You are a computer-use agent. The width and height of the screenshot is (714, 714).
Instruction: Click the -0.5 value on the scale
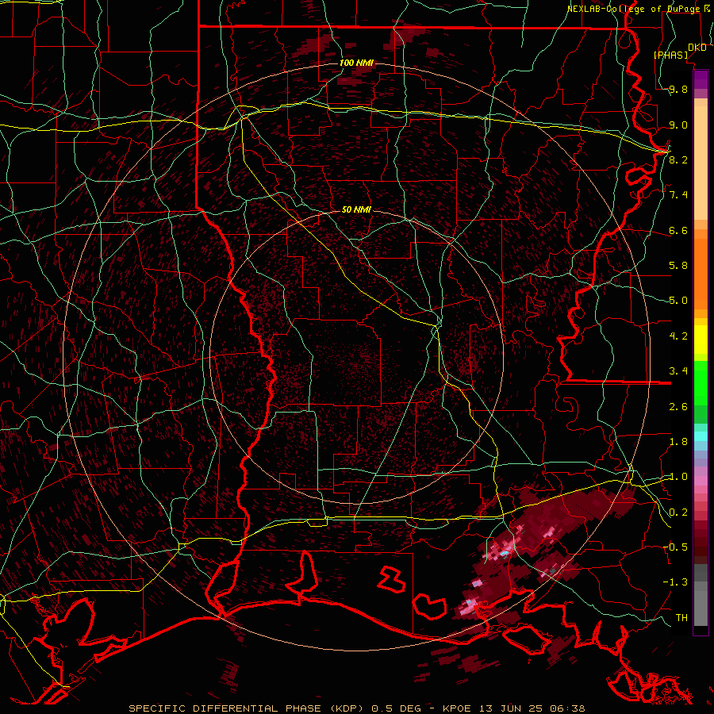675,547
